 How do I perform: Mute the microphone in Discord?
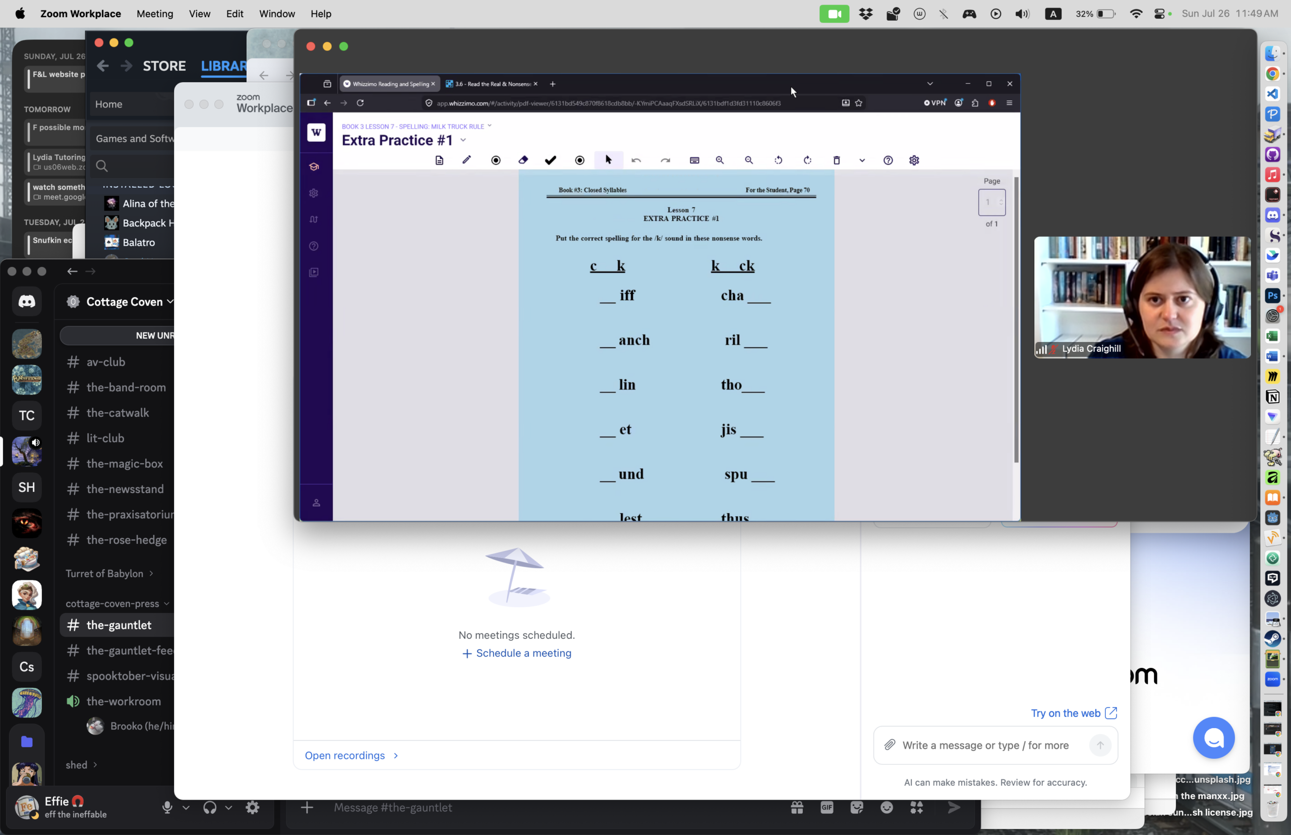[167, 807]
